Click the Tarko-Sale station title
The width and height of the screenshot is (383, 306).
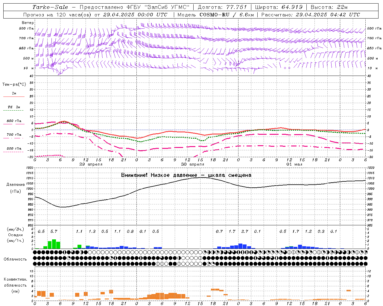pyautogui.click(x=50, y=7)
